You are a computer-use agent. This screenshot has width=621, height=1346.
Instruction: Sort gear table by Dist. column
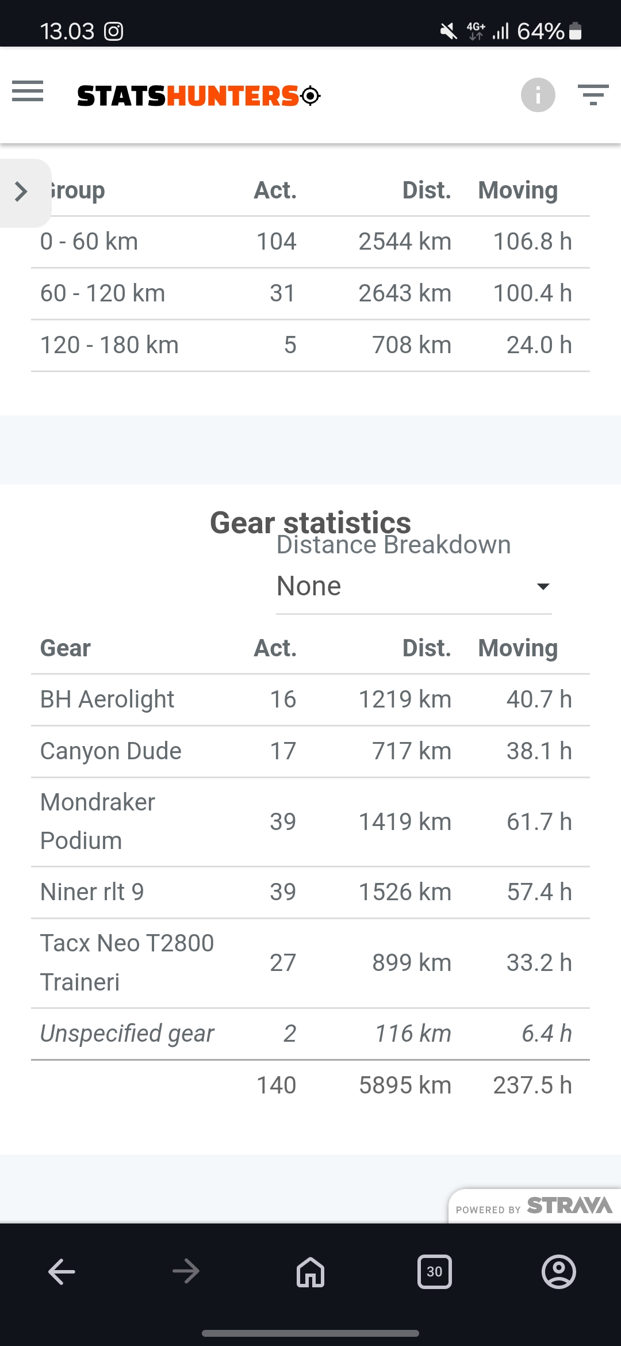pos(426,648)
